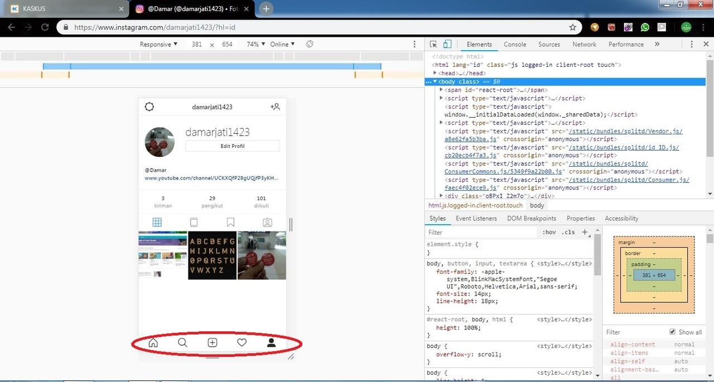Tap the new post plus icon
714x382 pixels.
click(212, 342)
